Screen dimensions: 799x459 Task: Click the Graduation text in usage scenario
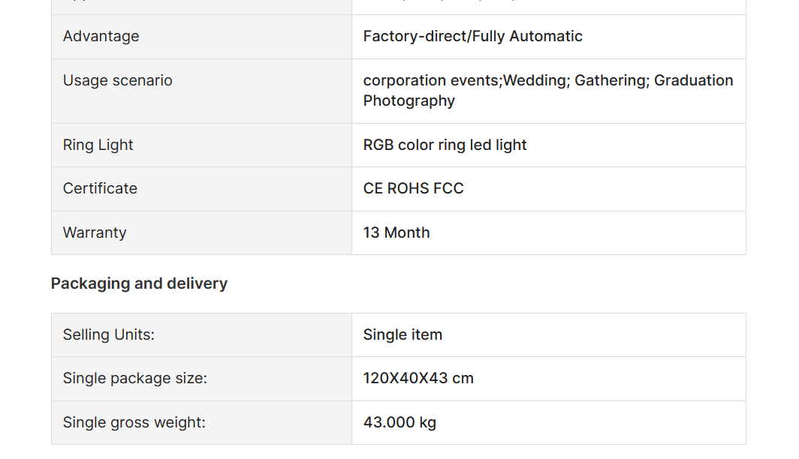click(694, 80)
